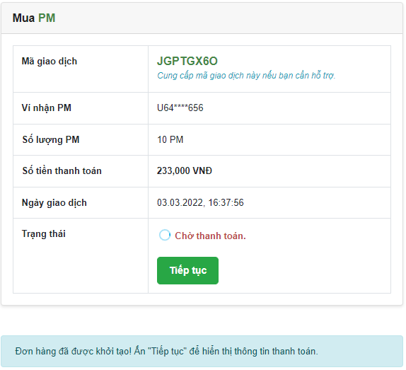The width and height of the screenshot is (406, 370).
Task: Click the green Tiếp tục button
Action: (187, 270)
